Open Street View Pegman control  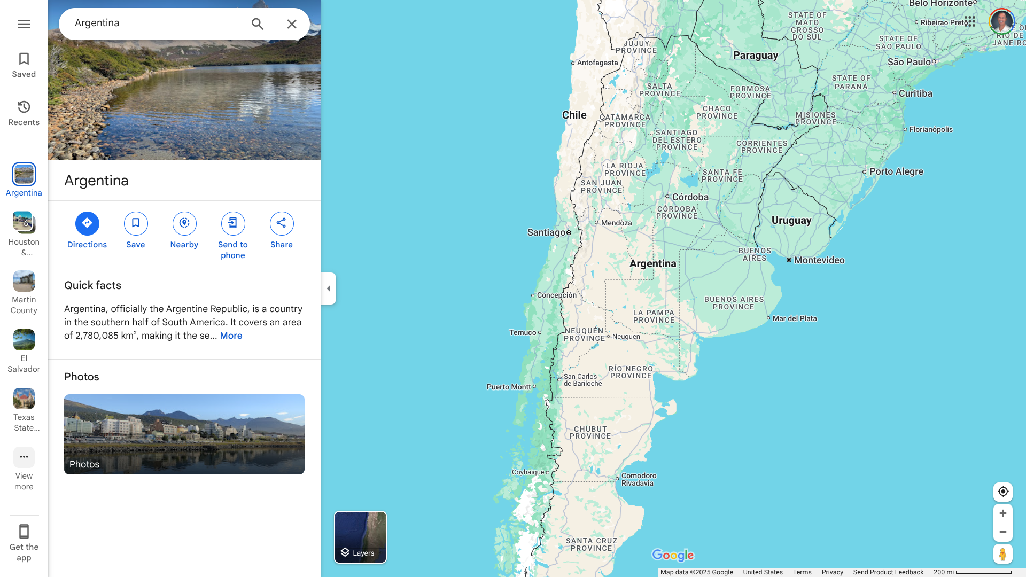1003,554
